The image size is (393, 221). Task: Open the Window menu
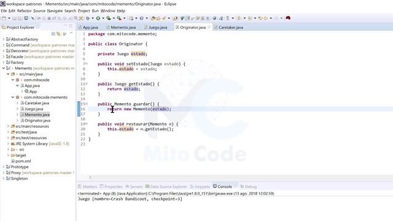point(107,11)
